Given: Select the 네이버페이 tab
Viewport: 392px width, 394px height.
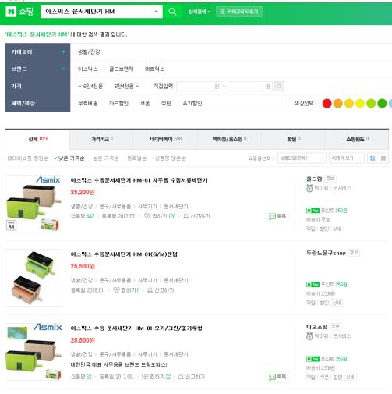Looking at the screenshot, I should click(x=165, y=139).
